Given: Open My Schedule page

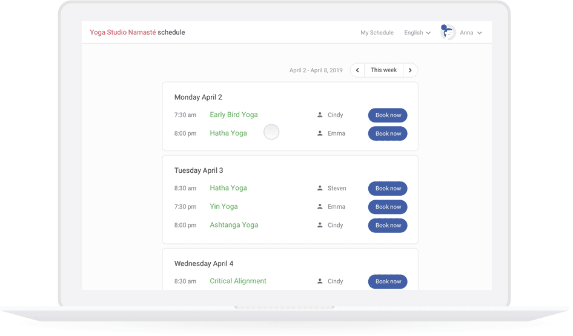Looking at the screenshot, I should 377,33.
